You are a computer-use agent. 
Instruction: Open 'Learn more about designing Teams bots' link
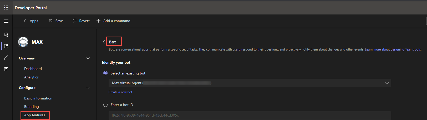click(x=393, y=49)
